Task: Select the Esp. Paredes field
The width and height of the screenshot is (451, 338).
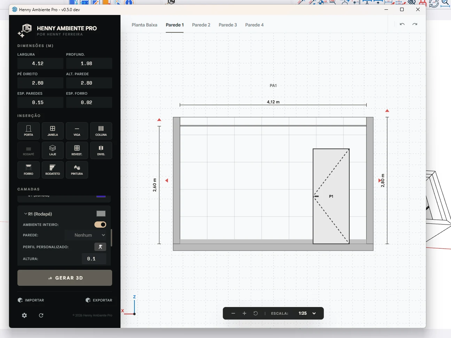Action: (x=40, y=102)
